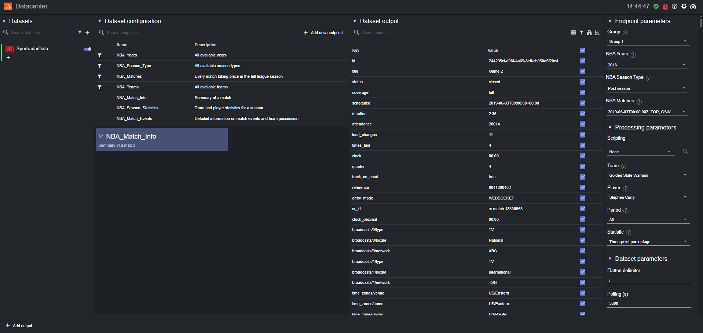The height and width of the screenshot is (333, 703).
Task: Open the NBA Season Type dropdown
Action: [x=647, y=88]
